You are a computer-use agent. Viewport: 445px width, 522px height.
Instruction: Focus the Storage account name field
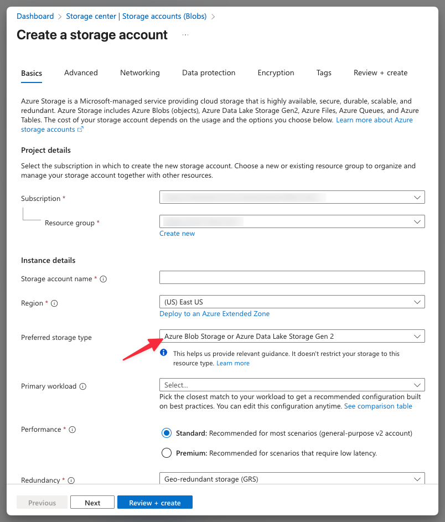click(292, 277)
